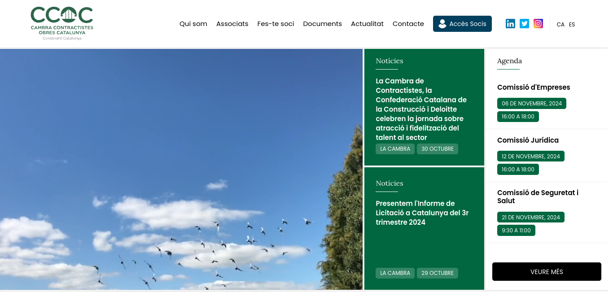
Task: Open the LinkedIn social icon
Action: (510, 24)
